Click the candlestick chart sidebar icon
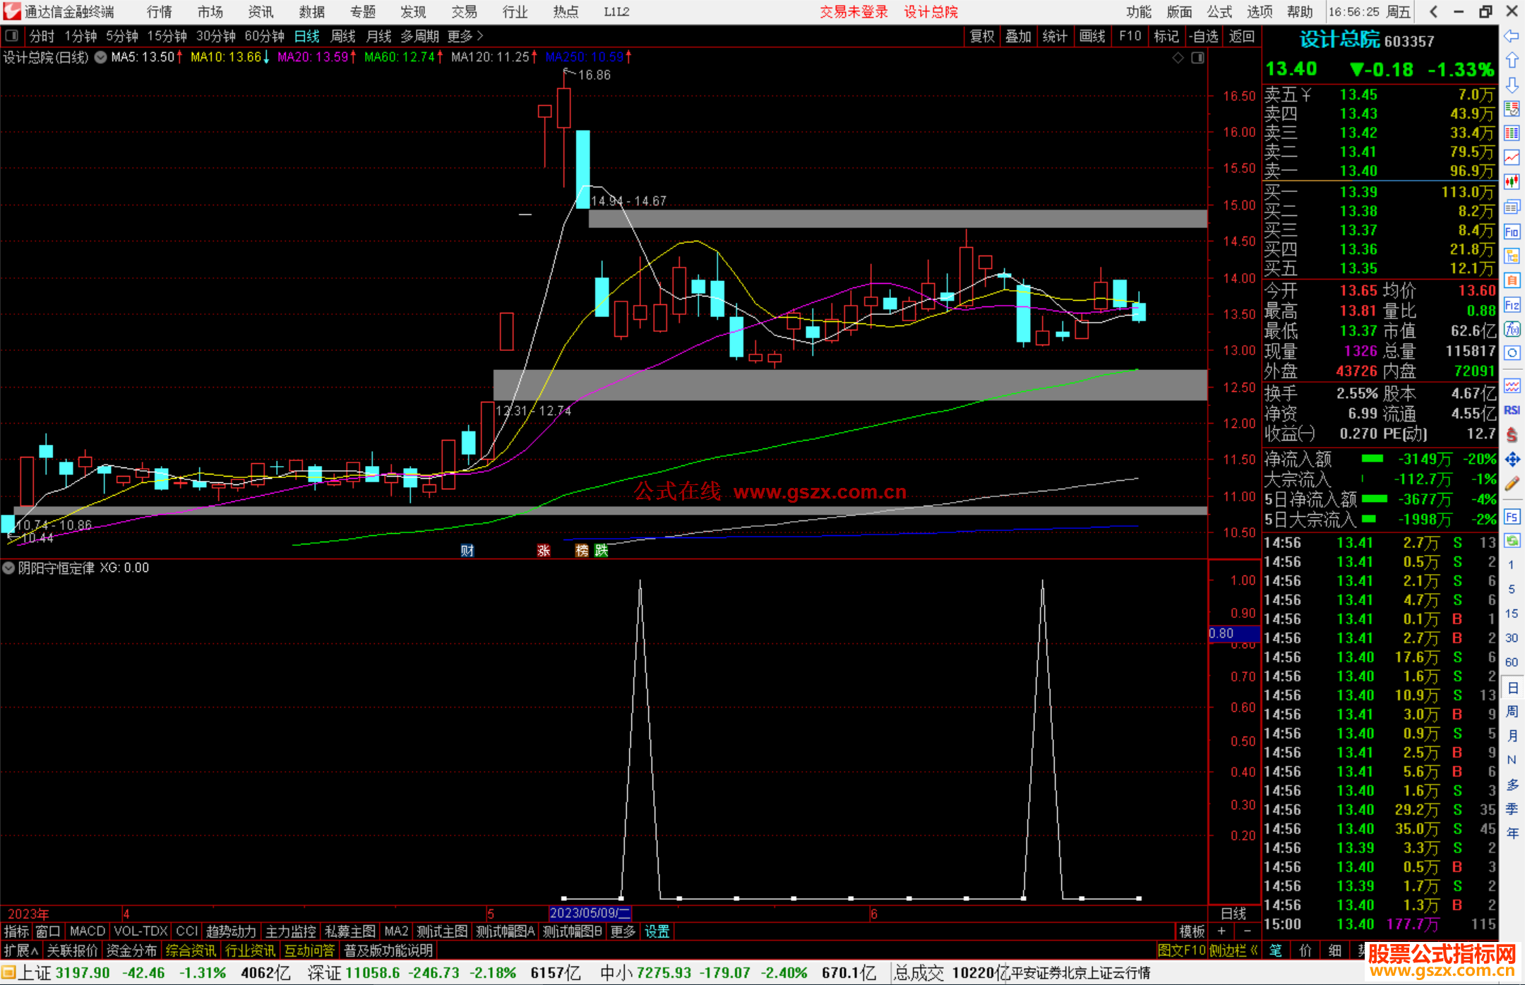This screenshot has height=985, width=1525. click(x=1512, y=181)
